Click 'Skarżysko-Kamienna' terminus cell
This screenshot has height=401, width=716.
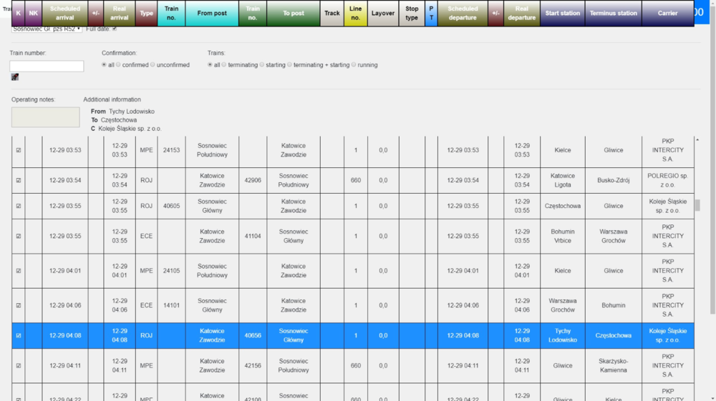click(614, 365)
